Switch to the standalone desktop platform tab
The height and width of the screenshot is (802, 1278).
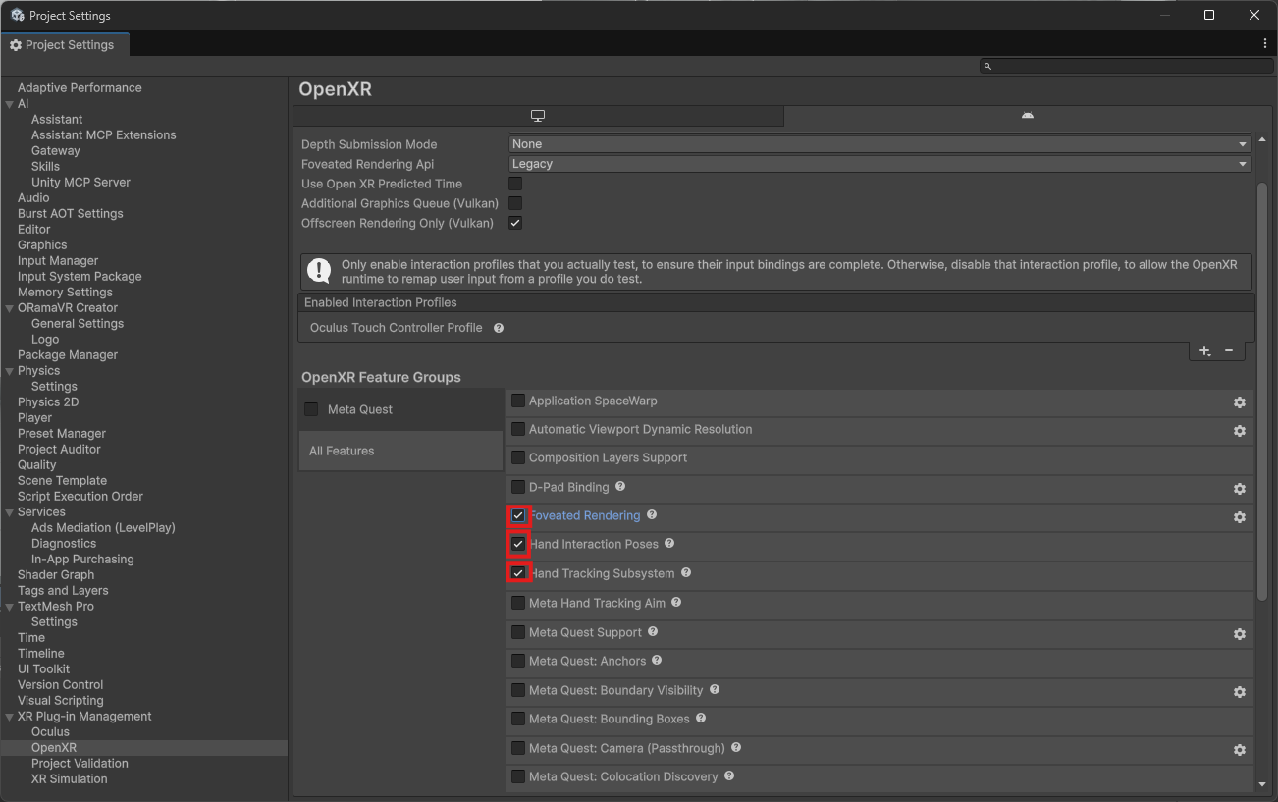[x=538, y=116]
